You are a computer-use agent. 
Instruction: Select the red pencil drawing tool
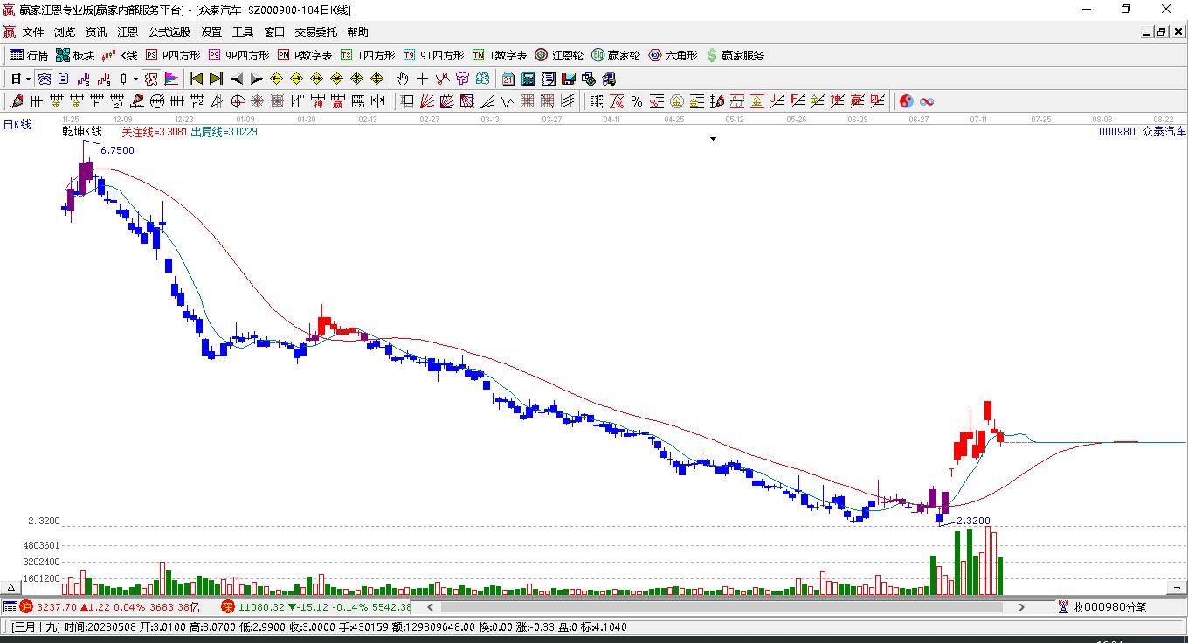coord(17,101)
